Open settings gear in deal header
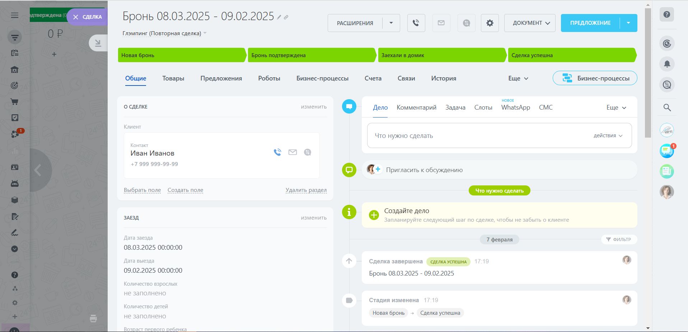688x332 pixels. pos(490,23)
